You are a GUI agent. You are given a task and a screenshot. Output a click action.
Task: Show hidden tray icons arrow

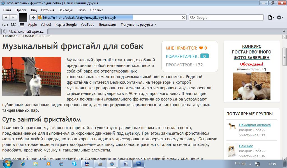point(250,164)
